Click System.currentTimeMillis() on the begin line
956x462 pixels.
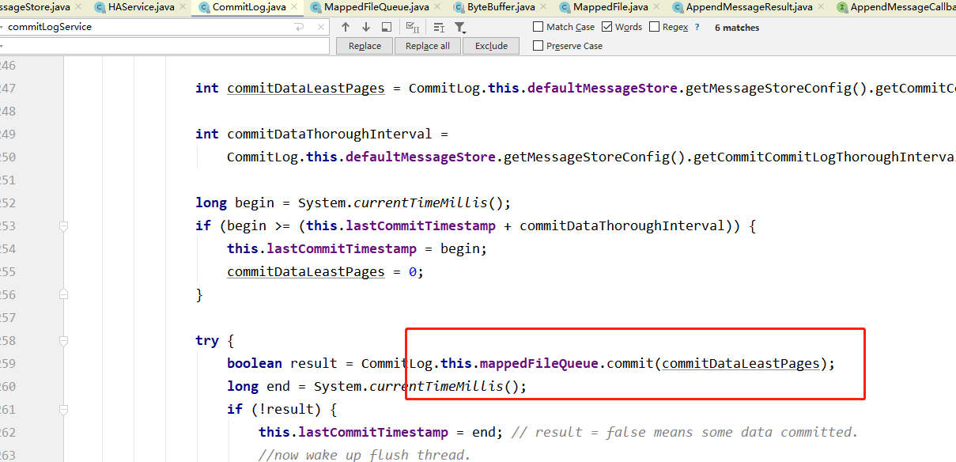[x=406, y=203]
